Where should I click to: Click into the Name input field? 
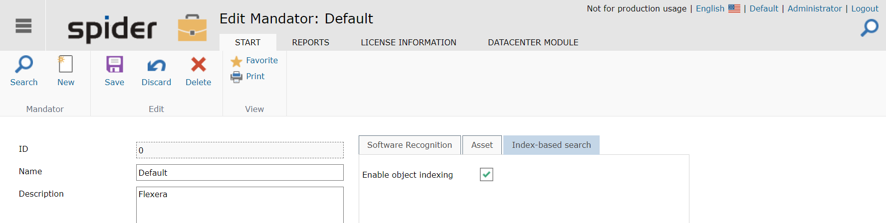pos(239,172)
